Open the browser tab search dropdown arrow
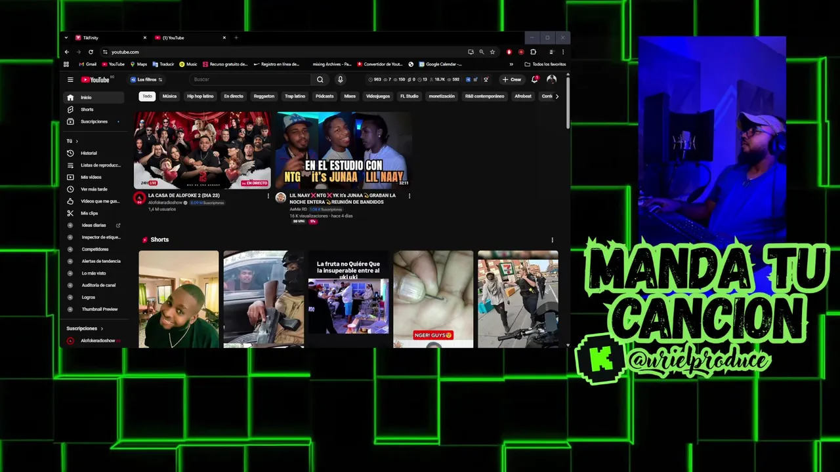This screenshot has width=840, height=472. click(x=66, y=38)
